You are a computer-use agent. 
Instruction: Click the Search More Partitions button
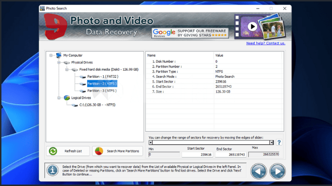(117, 151)
